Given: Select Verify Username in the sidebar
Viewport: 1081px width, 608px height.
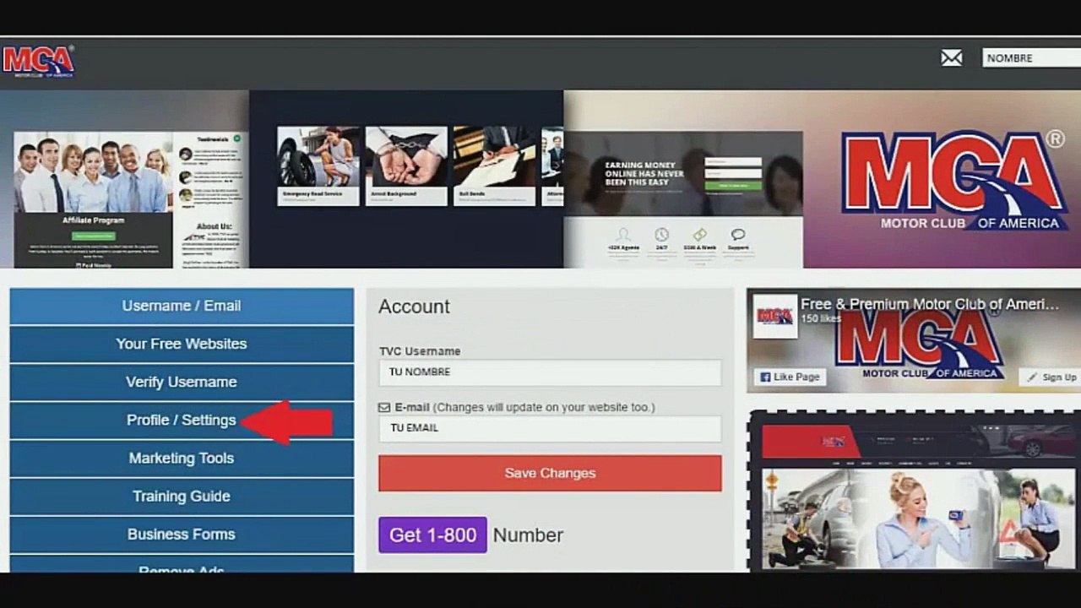Looking at the screenshot, I should 182,382.
